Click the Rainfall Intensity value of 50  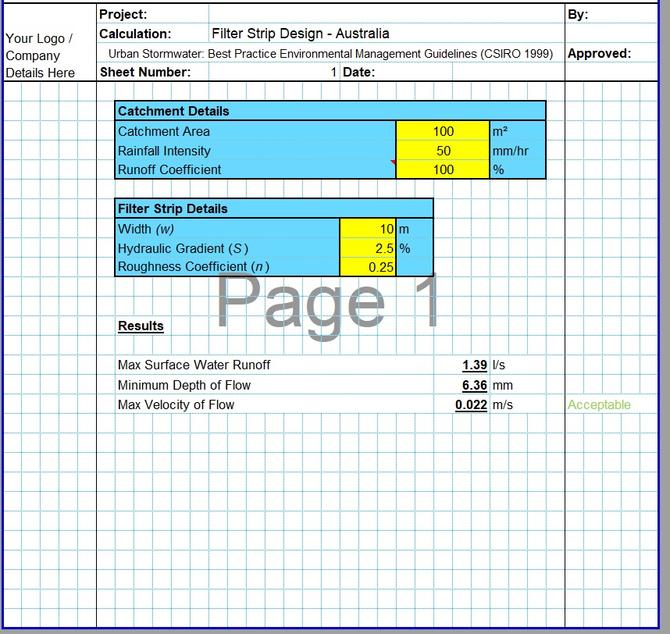(443, 151)
